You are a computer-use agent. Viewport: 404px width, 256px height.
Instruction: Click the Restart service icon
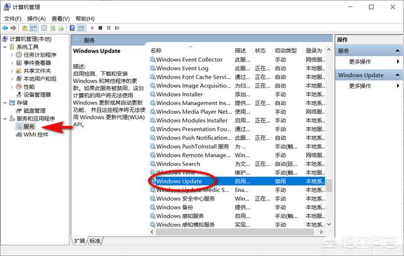(x=117, y=28)
